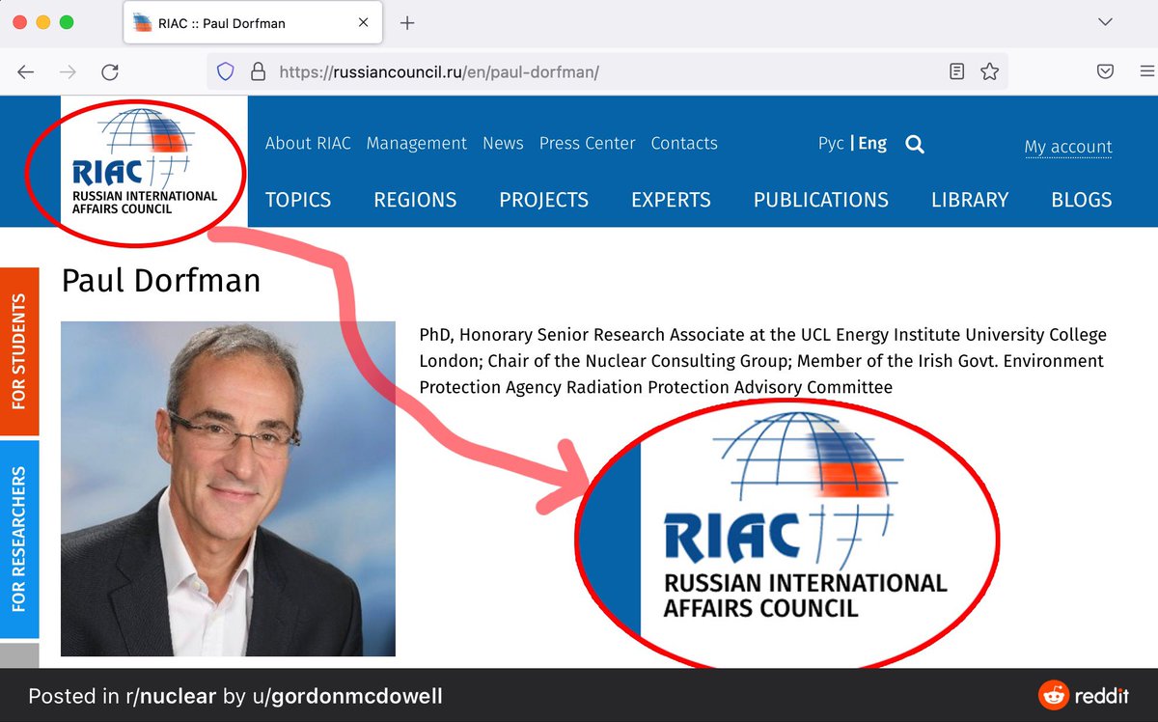Image resolution: width=1158 pixels, height=722 pixels.
Task: Open the PROJECTS menu
Action: pyautogui.click(x=543, y=200)
